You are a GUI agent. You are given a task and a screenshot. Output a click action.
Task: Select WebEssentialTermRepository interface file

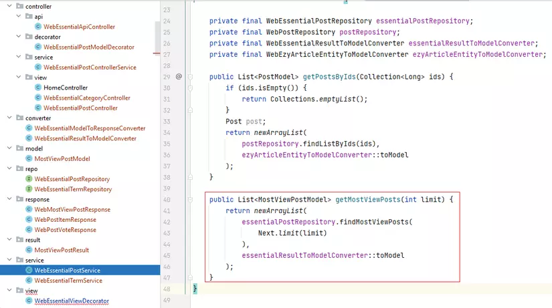point(73,190)
